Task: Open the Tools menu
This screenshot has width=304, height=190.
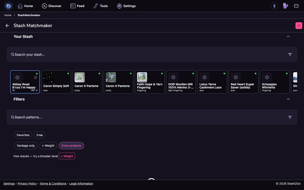Action: [100, 6]
